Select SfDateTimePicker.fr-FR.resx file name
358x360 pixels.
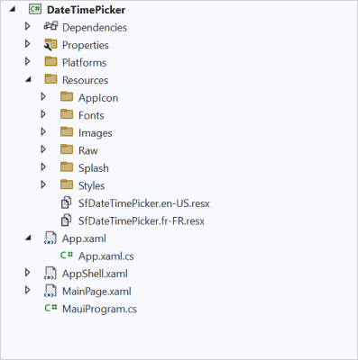coord(142,221)
